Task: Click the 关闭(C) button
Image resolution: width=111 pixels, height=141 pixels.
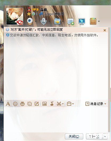Action: (x=74, y=136)
